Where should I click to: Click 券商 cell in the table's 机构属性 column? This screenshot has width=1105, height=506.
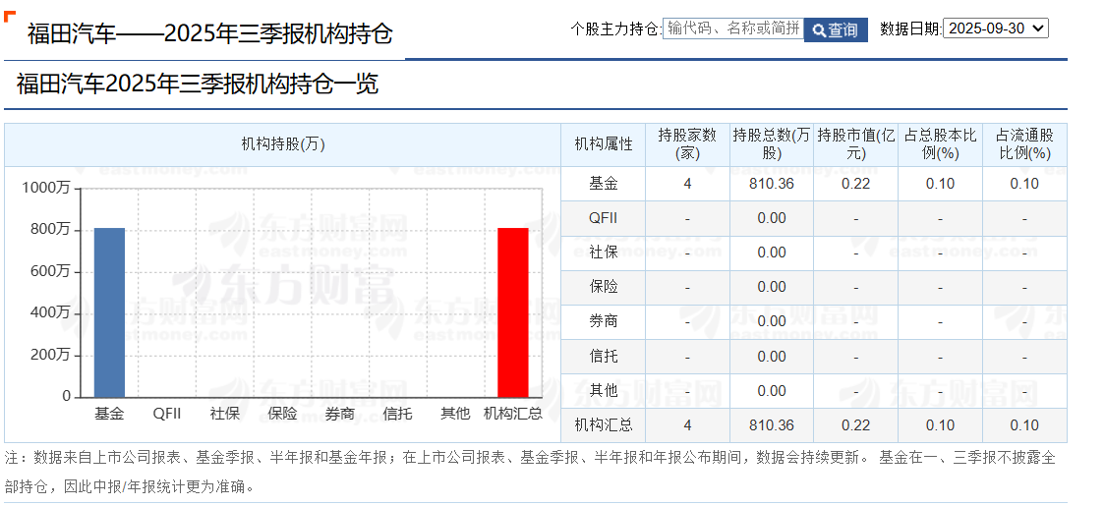click(604, 321)
